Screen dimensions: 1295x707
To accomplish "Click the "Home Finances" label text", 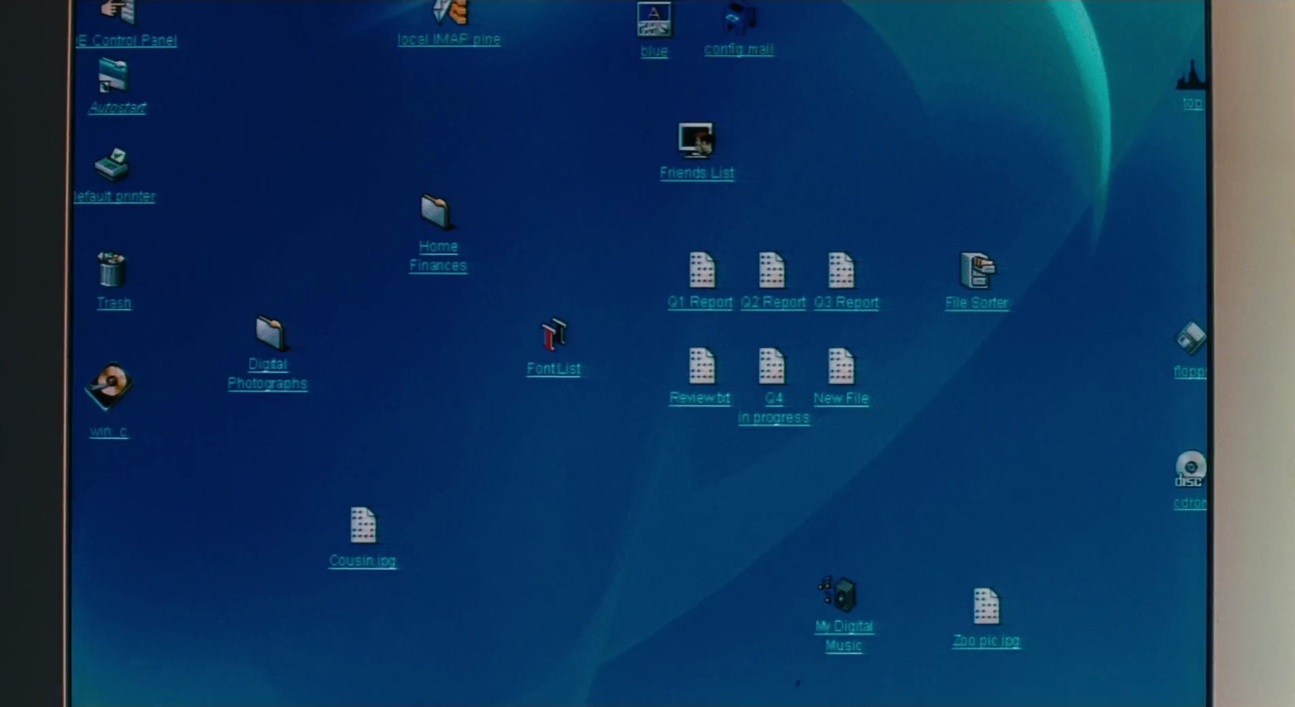I will pyautogui.click(x=438, y=256).
